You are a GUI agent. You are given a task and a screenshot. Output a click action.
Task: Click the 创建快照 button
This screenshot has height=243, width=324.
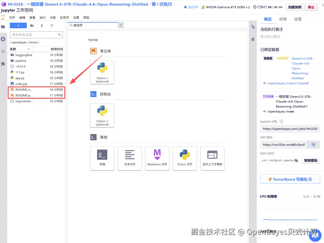(x=295, y=7)
